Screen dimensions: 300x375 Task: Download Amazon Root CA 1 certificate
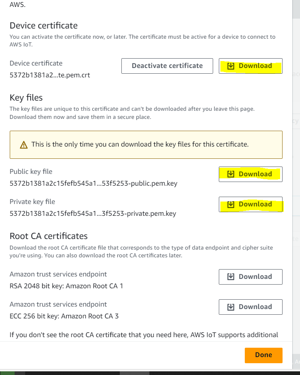pyautogui.click(x=250, y=277)
